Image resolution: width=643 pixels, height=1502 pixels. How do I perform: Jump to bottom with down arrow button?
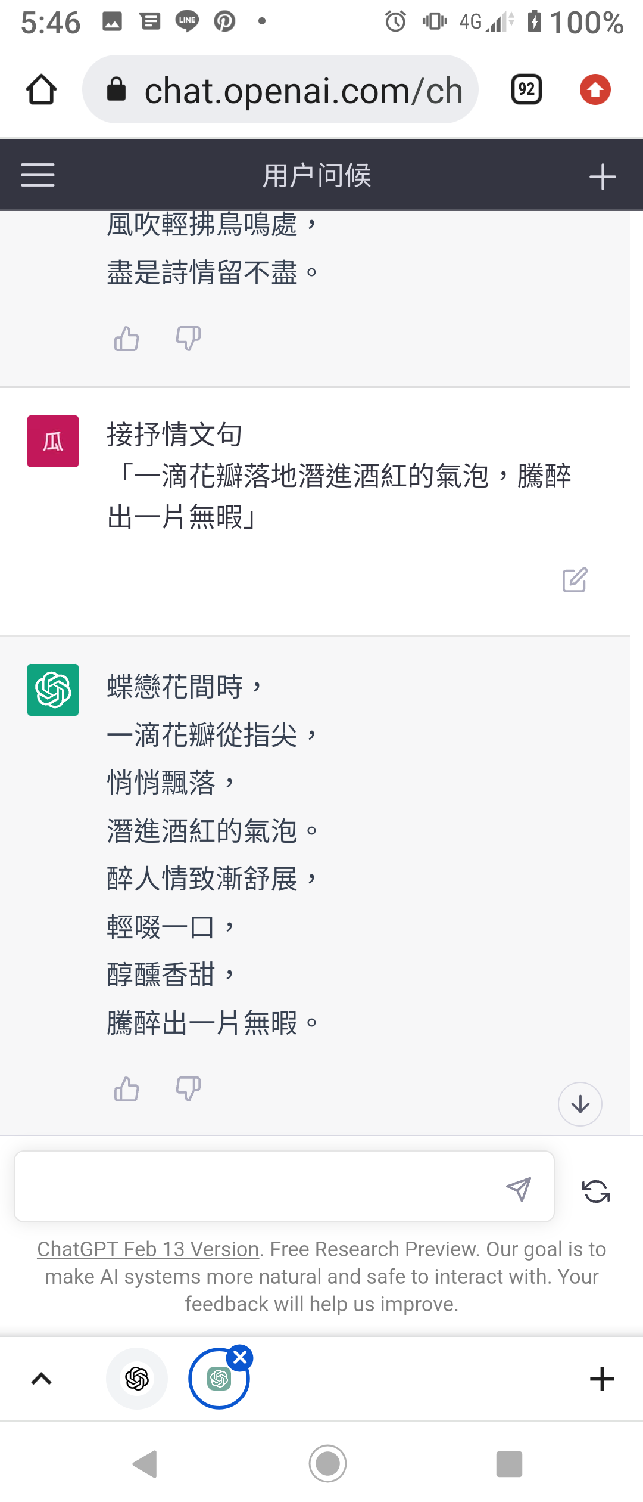point(580,1104)
